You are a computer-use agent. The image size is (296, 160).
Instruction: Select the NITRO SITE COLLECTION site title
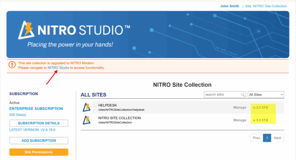point(119,118)
